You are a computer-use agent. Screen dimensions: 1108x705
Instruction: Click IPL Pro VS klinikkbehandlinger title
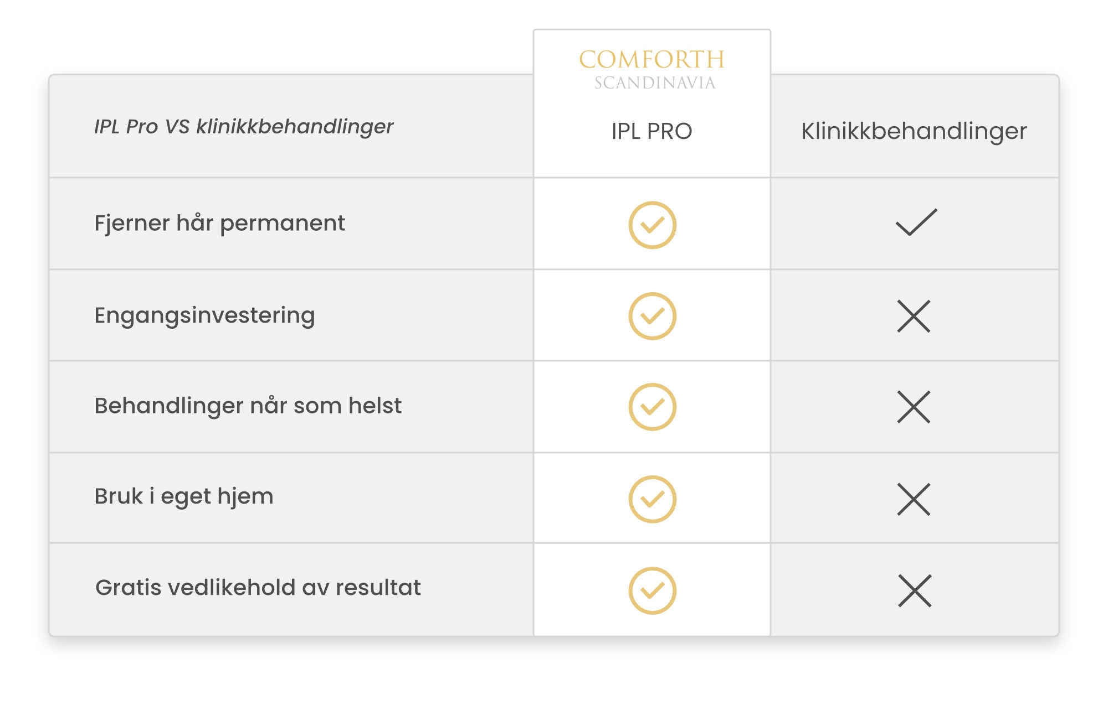point(243,127)
